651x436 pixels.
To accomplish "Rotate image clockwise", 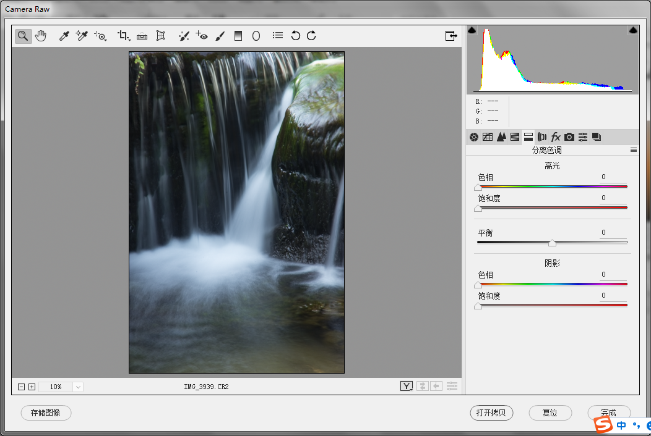I will pos(311,36).
